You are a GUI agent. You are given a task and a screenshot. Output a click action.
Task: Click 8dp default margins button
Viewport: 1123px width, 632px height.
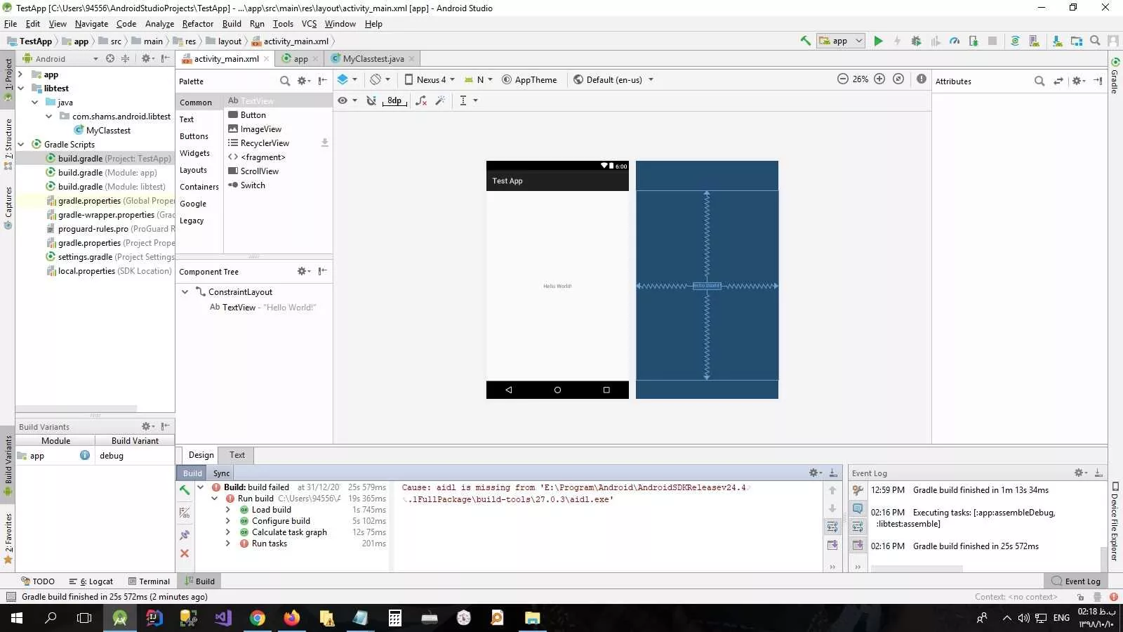395,100
